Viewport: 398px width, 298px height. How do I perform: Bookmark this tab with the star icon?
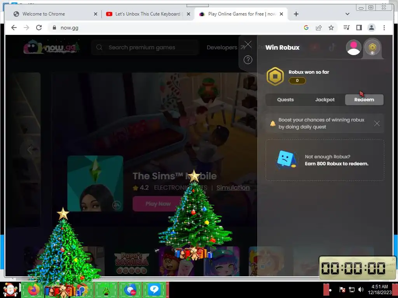click(331, 28)
